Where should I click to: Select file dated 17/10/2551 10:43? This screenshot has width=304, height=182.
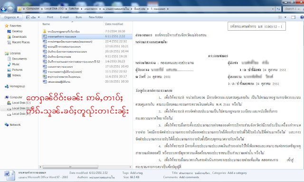(x=87, y=66)
